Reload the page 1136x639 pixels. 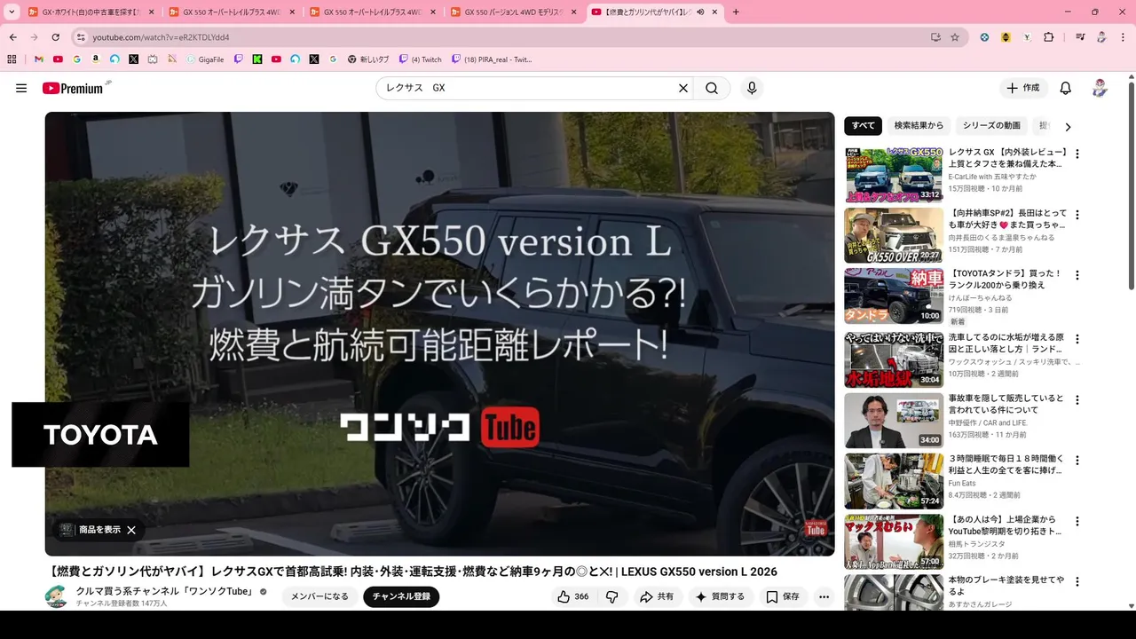tap(55, 37)
